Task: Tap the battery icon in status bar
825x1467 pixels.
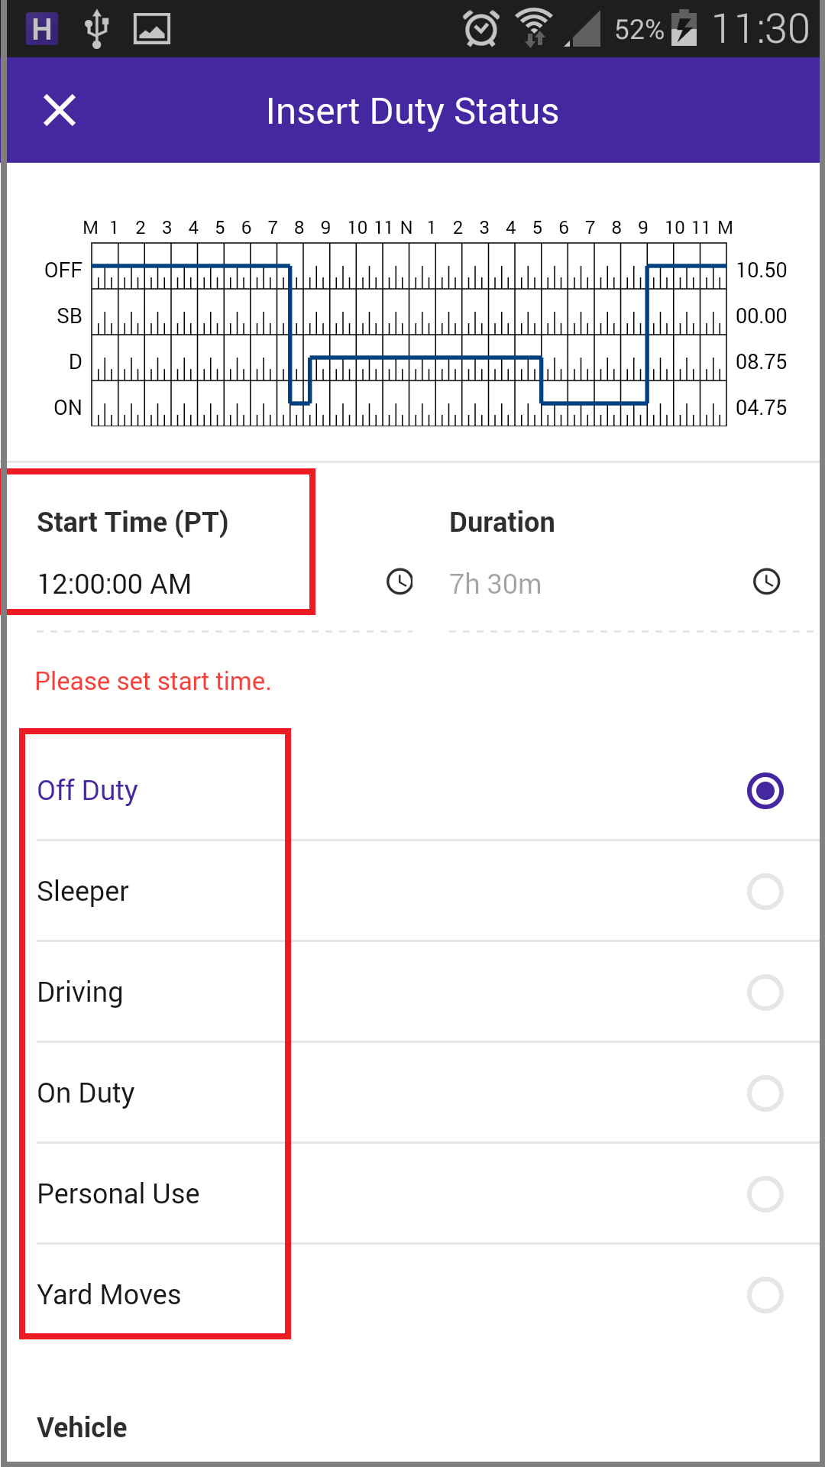Action: click(x=684, y=29)
